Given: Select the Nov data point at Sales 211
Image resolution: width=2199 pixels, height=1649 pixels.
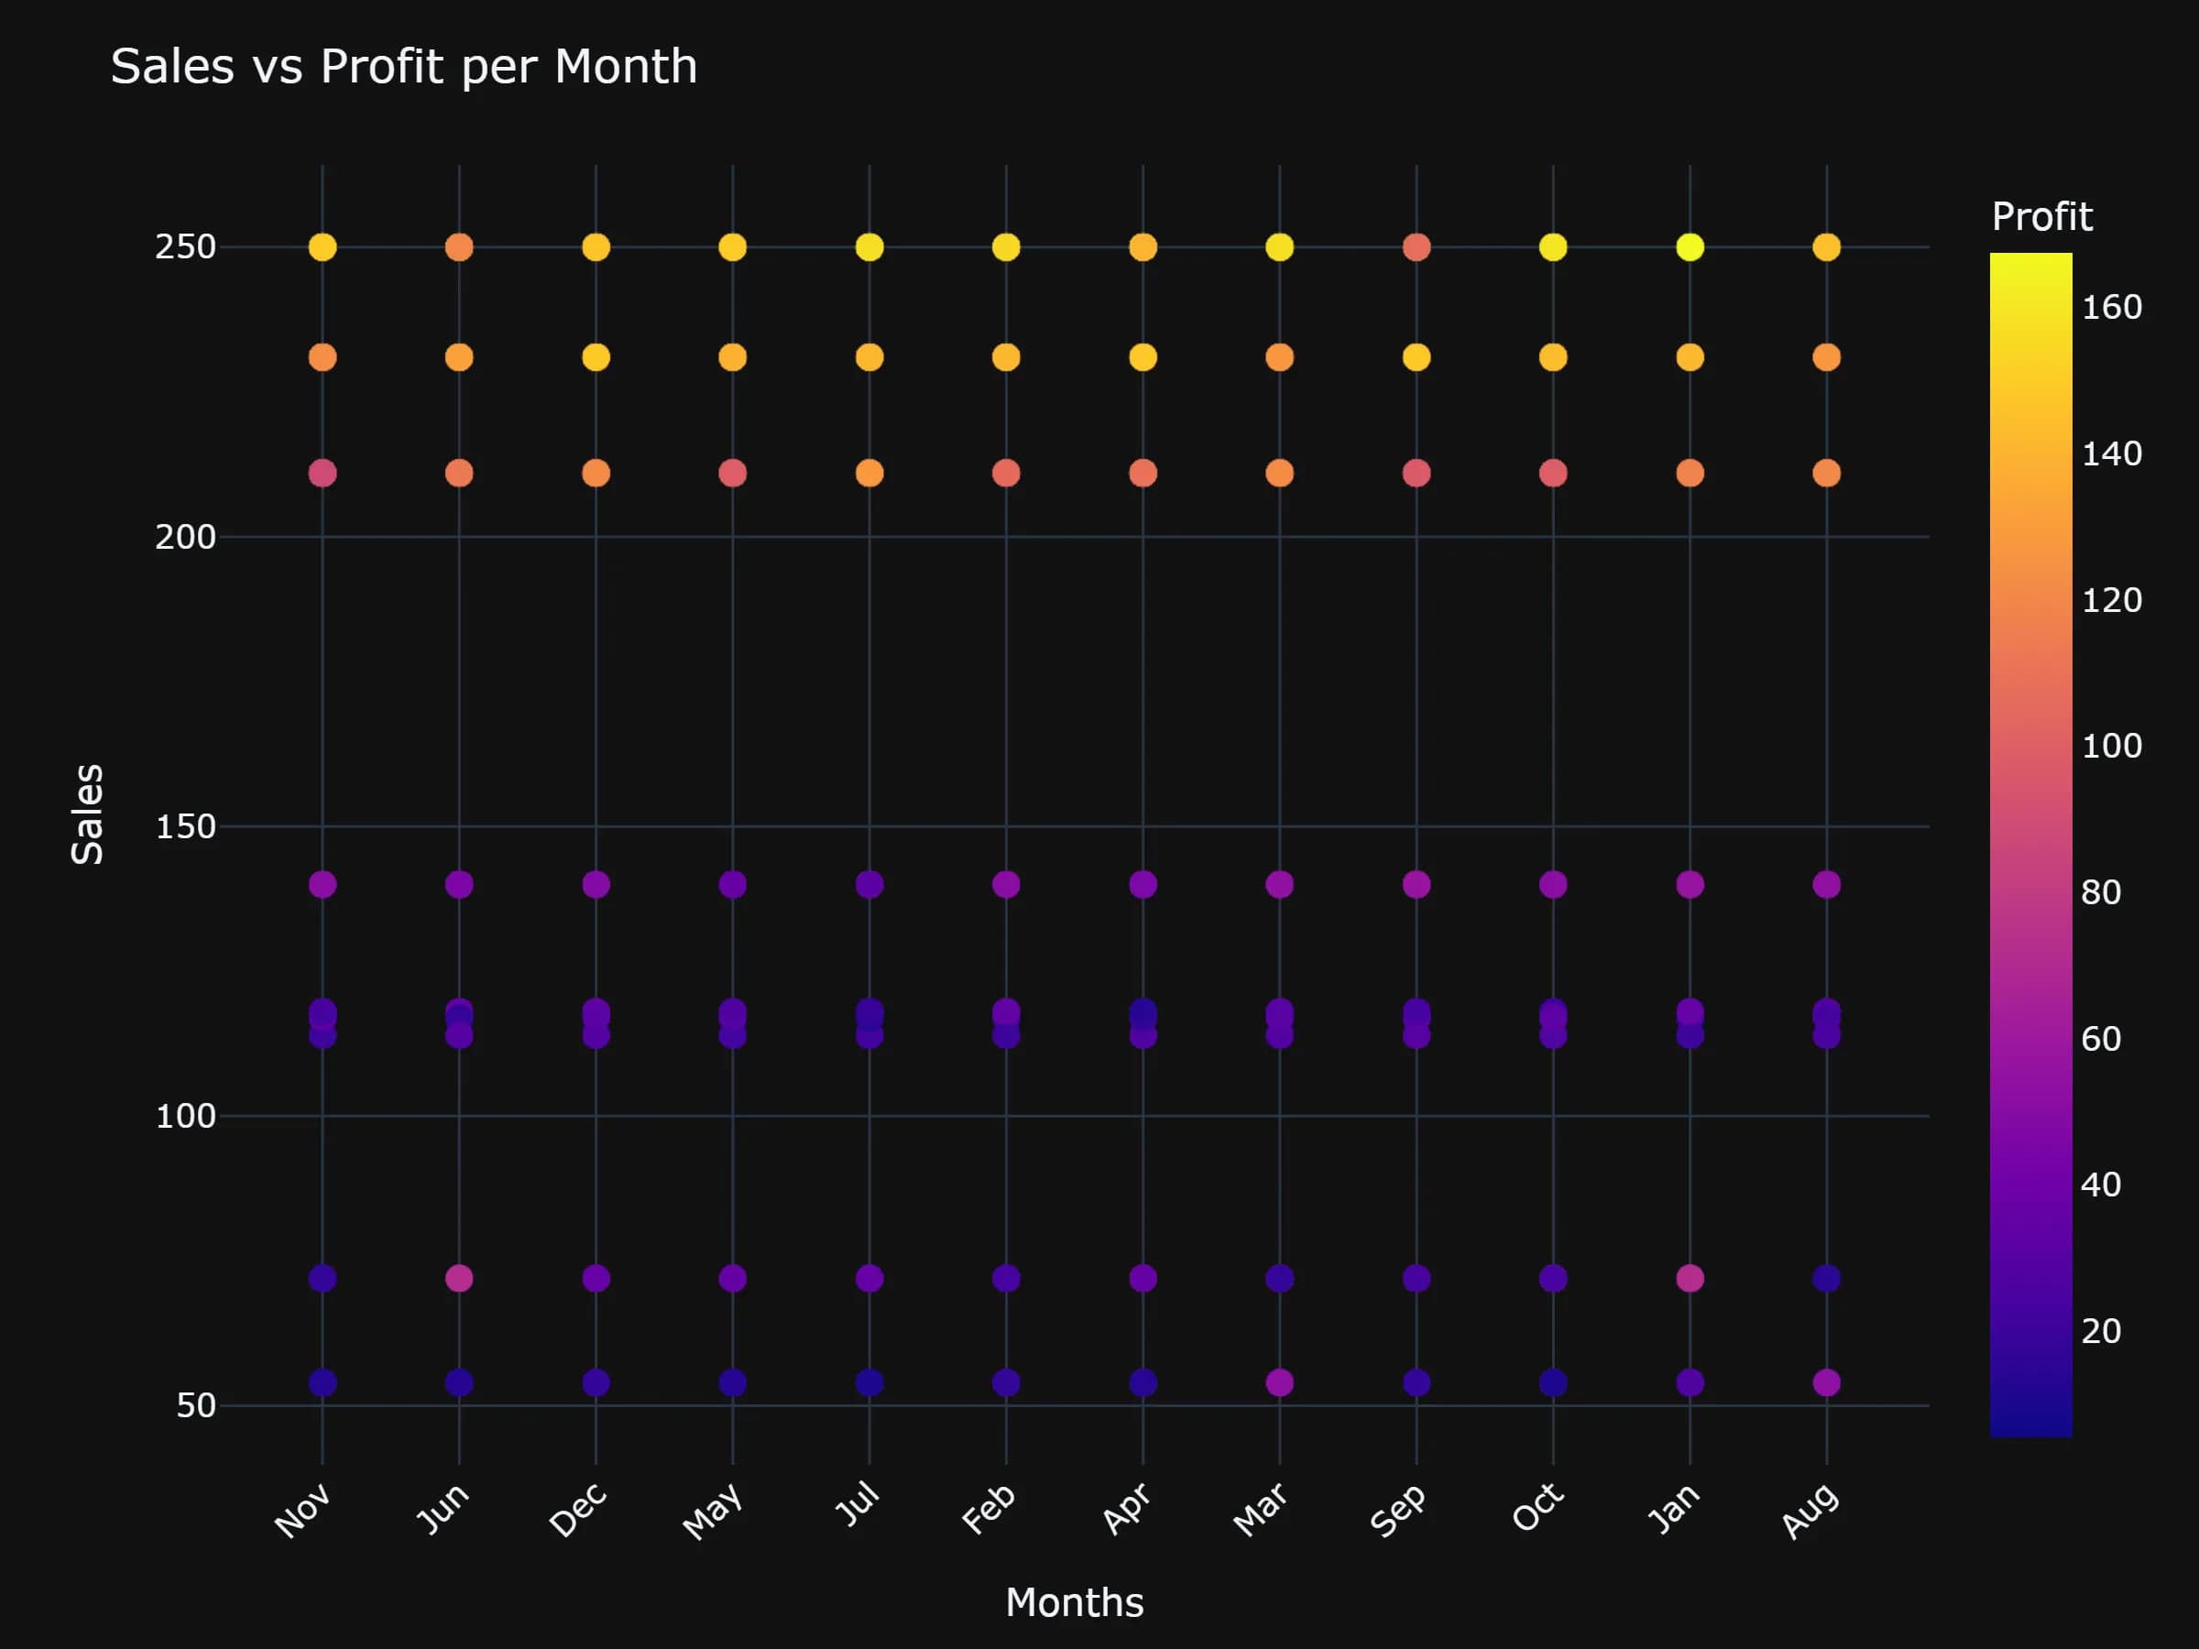Looking at the screenshot, I should coord(323,473).
